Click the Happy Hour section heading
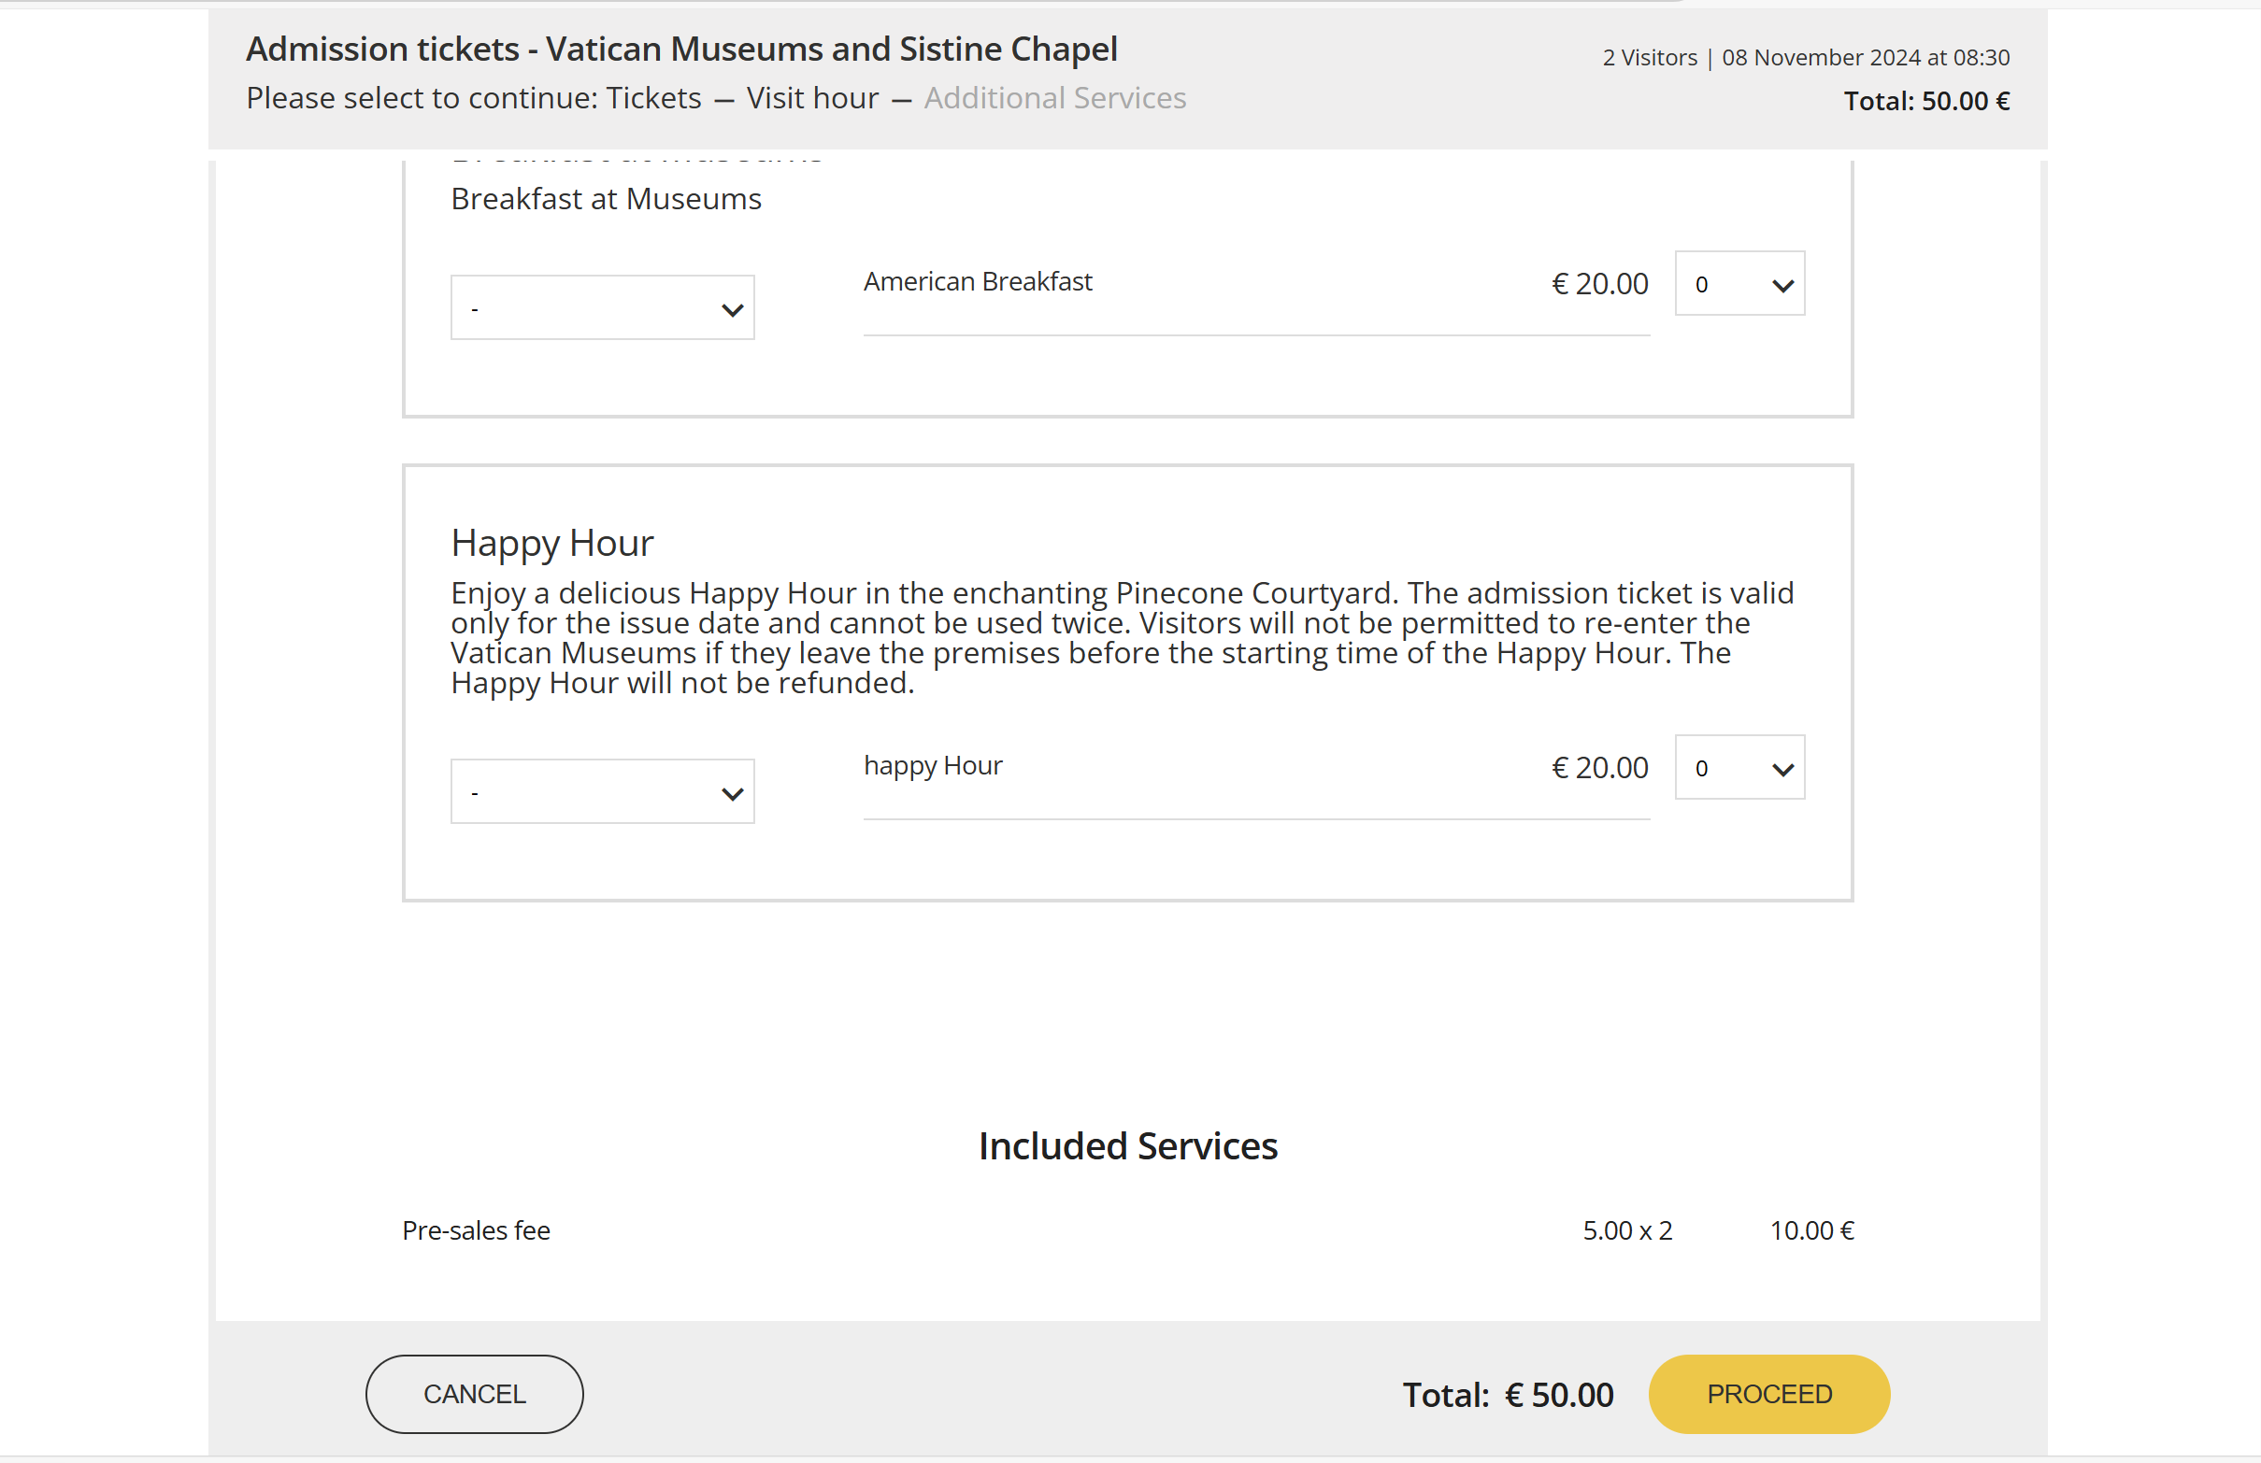2261x1463 pixels. click(552, 543)
